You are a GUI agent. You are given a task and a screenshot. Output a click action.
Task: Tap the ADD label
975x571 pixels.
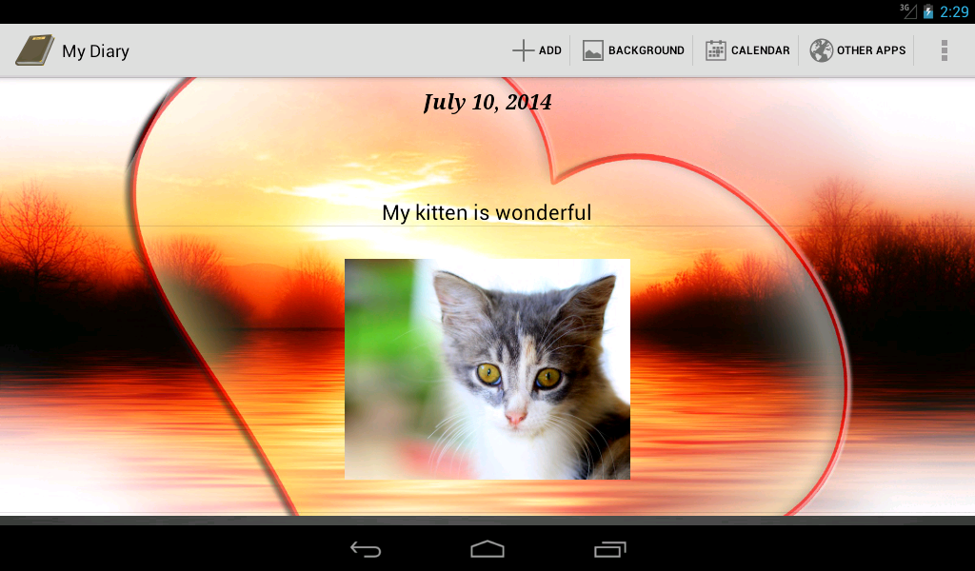[x=549, y=50]
